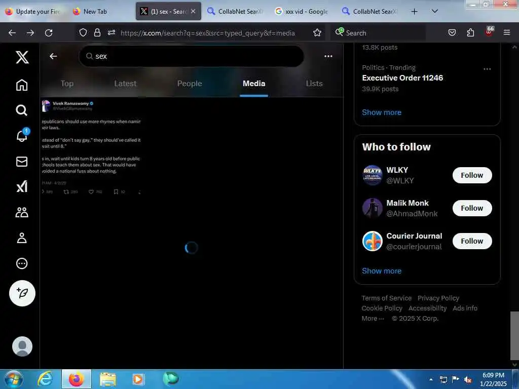Open File Explorer folder on taskbar
519x389 pixels.
[107, 379]
